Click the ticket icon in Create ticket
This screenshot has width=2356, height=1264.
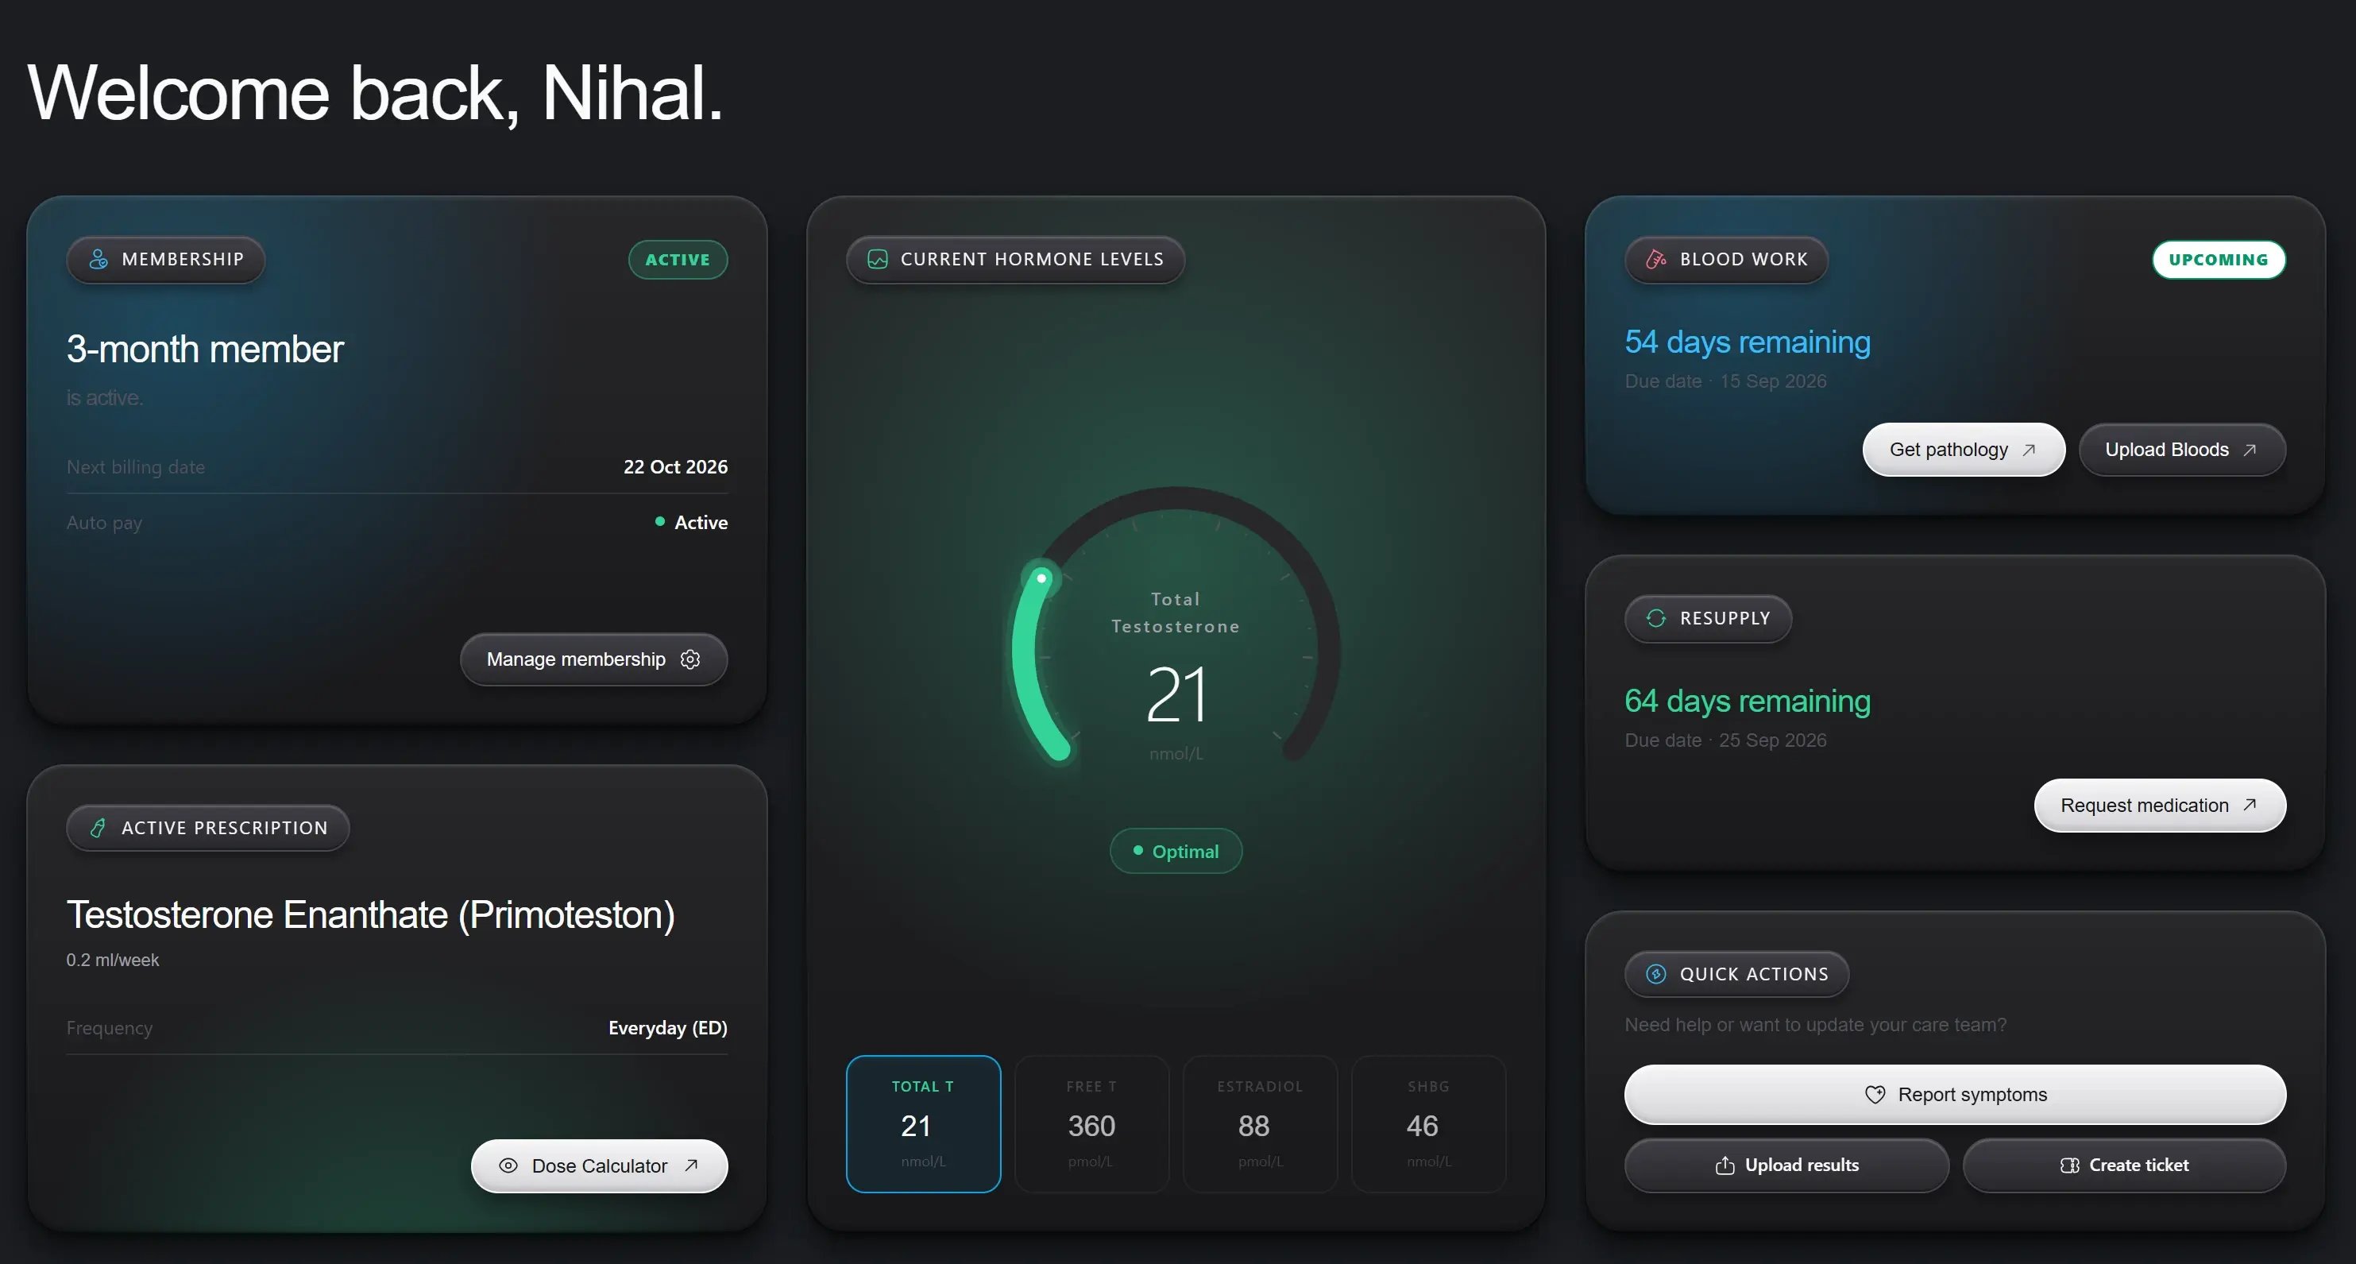click(2070, 1165)
